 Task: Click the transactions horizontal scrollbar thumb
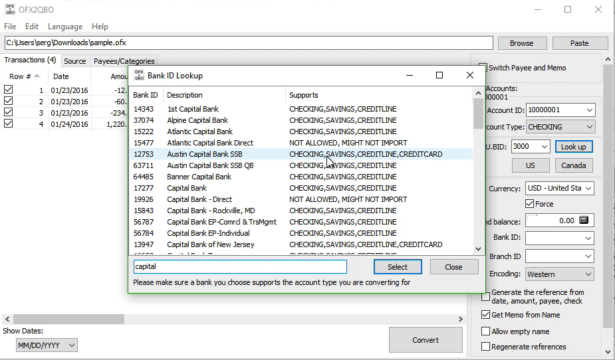[x=68, y=319]
